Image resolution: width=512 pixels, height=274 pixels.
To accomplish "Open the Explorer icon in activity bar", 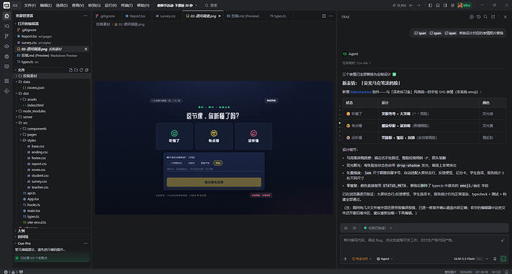I will 7,16.
